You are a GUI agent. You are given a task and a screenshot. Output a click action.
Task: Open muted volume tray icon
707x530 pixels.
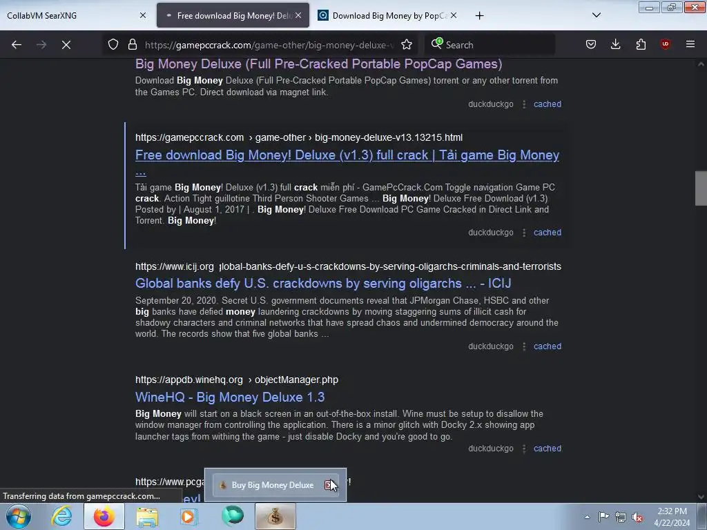(637, 517)
